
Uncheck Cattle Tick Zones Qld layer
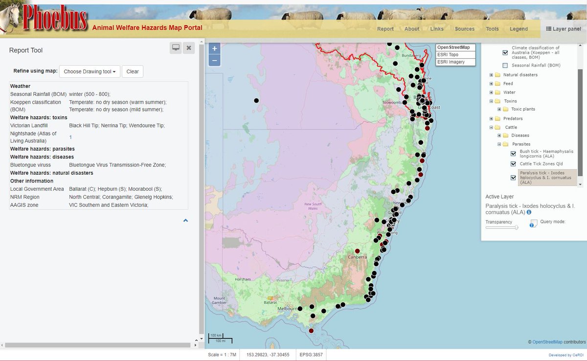pos(513,164)
